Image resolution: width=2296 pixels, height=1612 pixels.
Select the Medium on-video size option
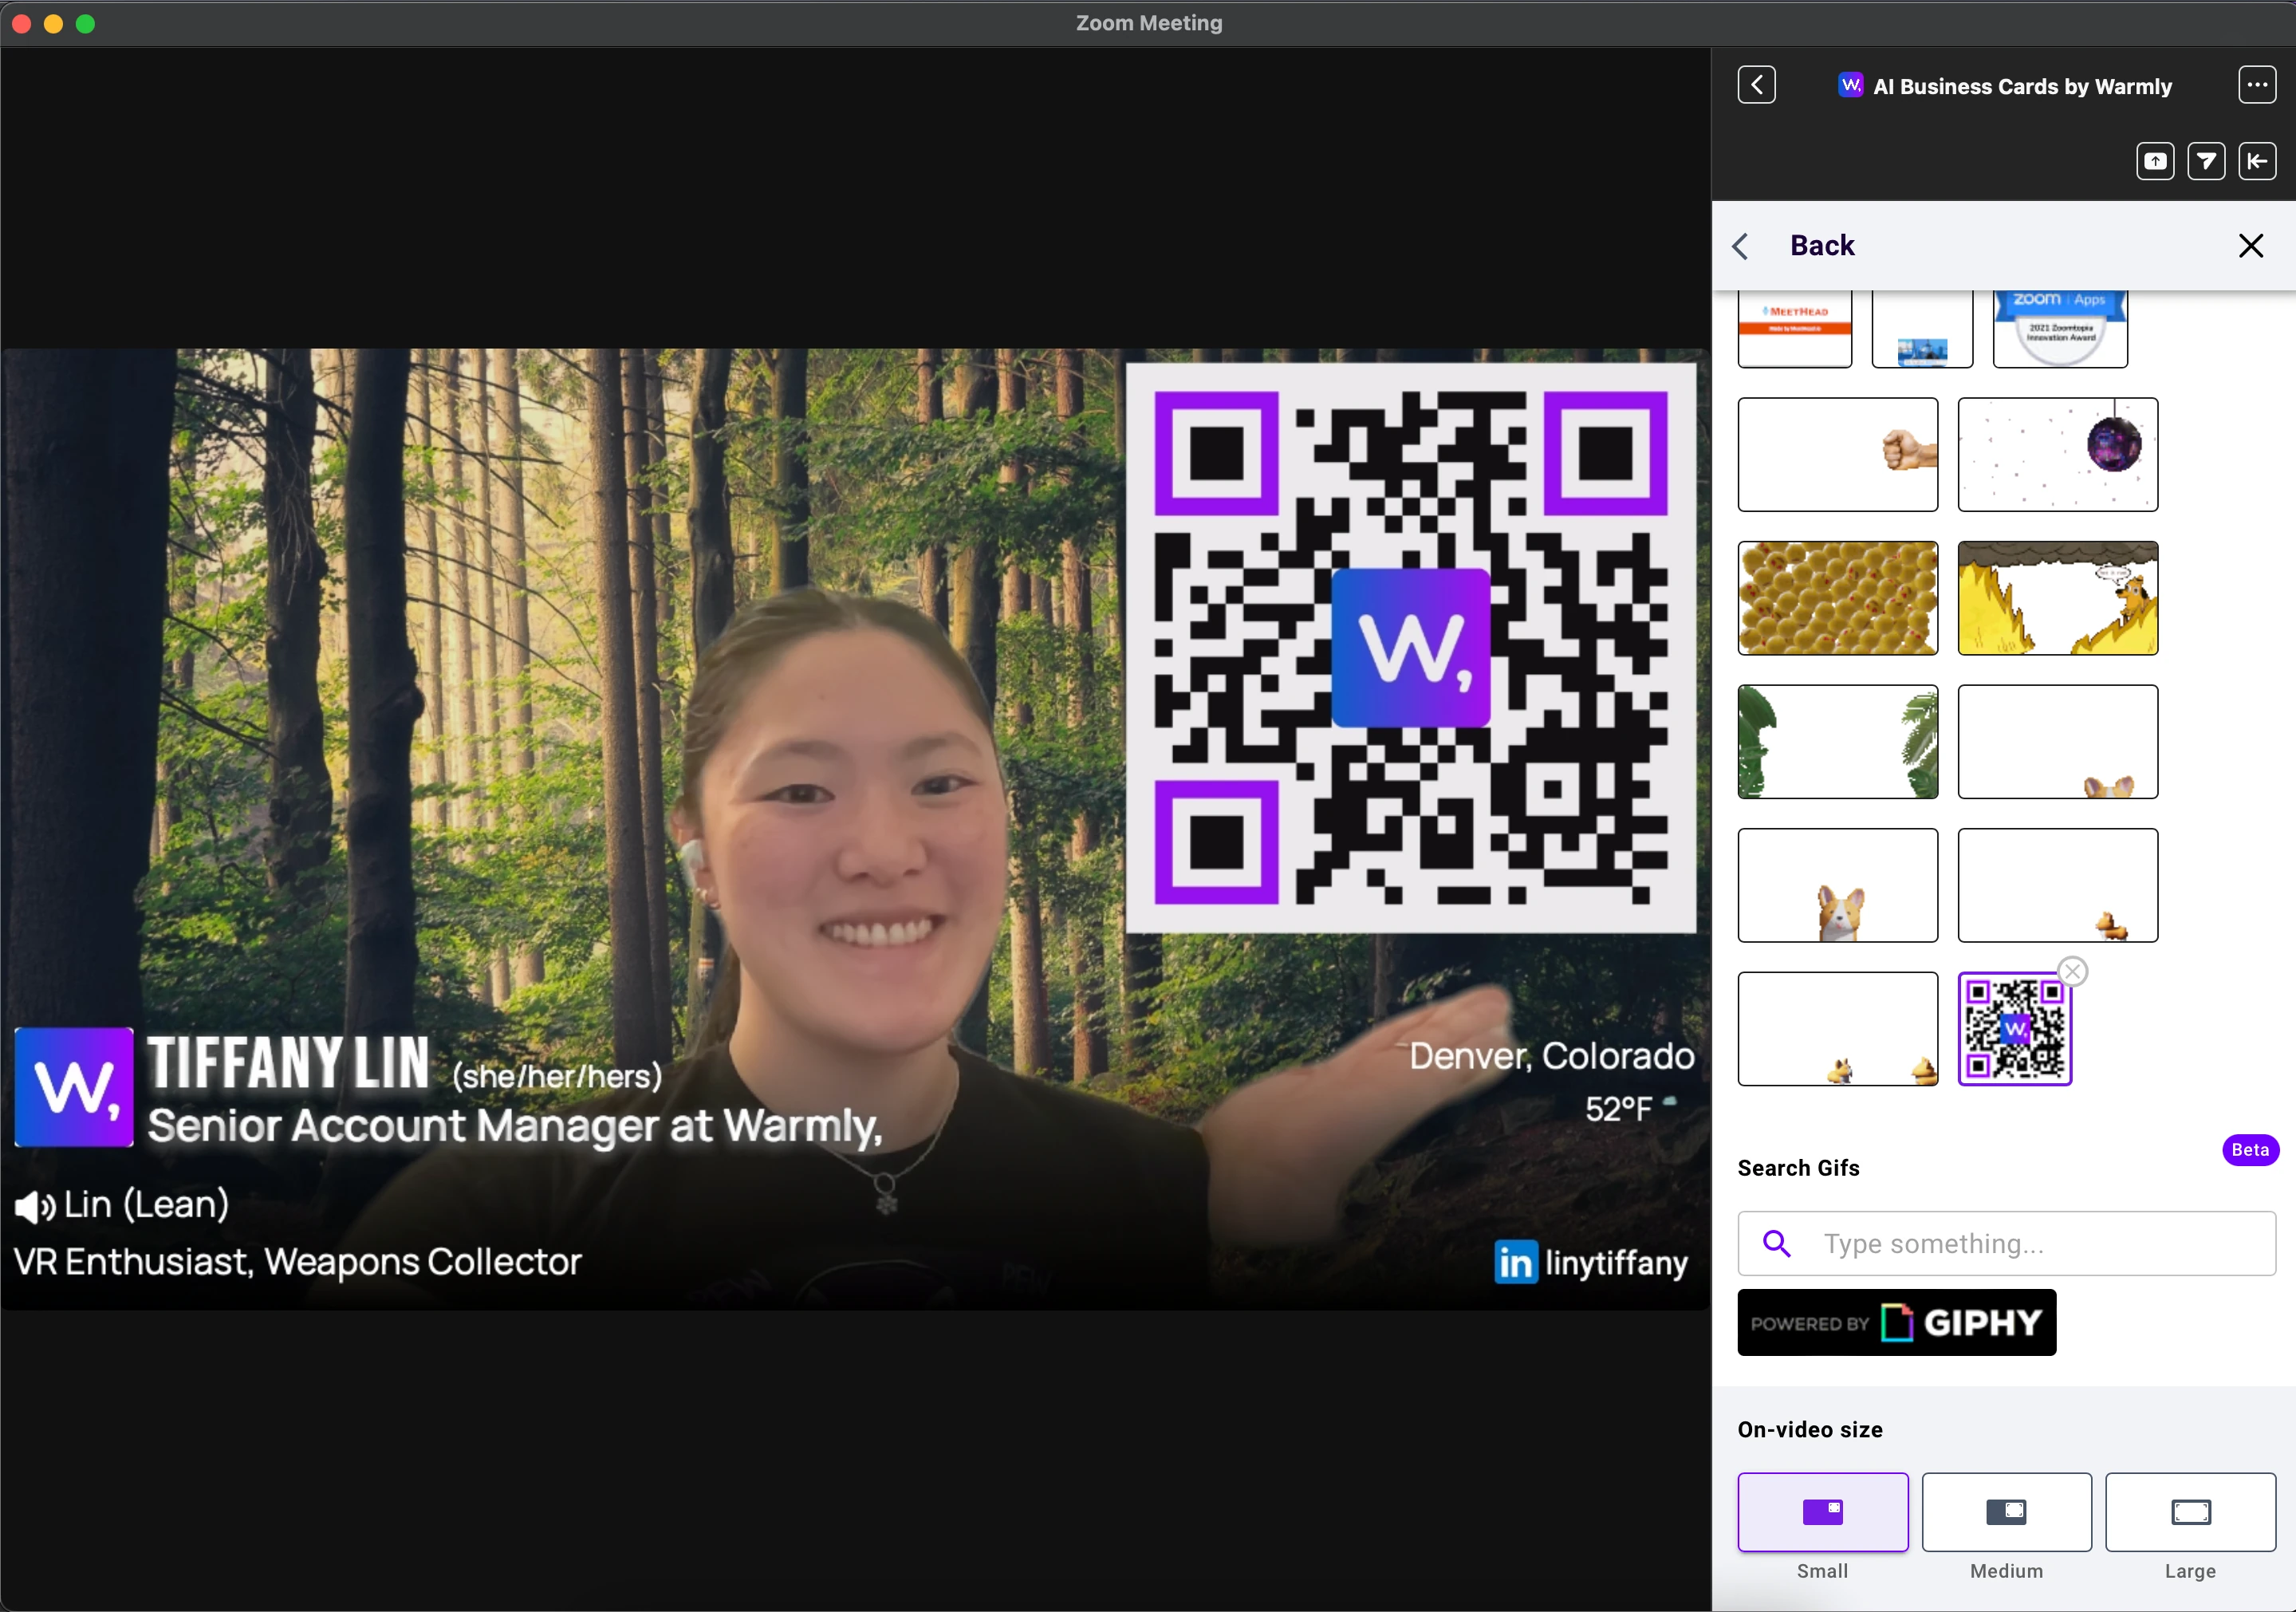coord(2006,1511)
